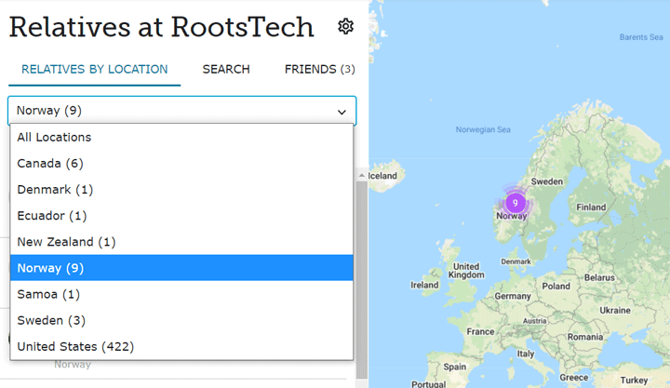This screenshot has height=388, width=670.
Task: Select Canada (6) option
Action: tap(181, 163)
